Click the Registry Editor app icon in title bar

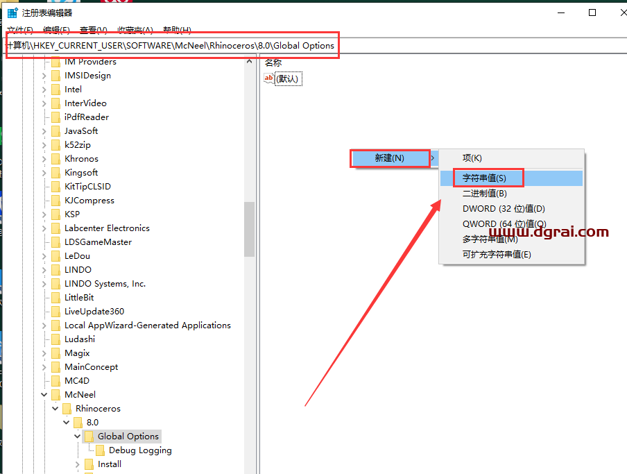click(12, 12)
